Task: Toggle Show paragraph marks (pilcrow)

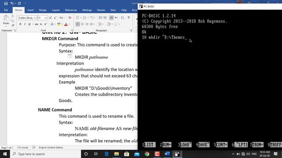Action: click(x=129, y=18)
